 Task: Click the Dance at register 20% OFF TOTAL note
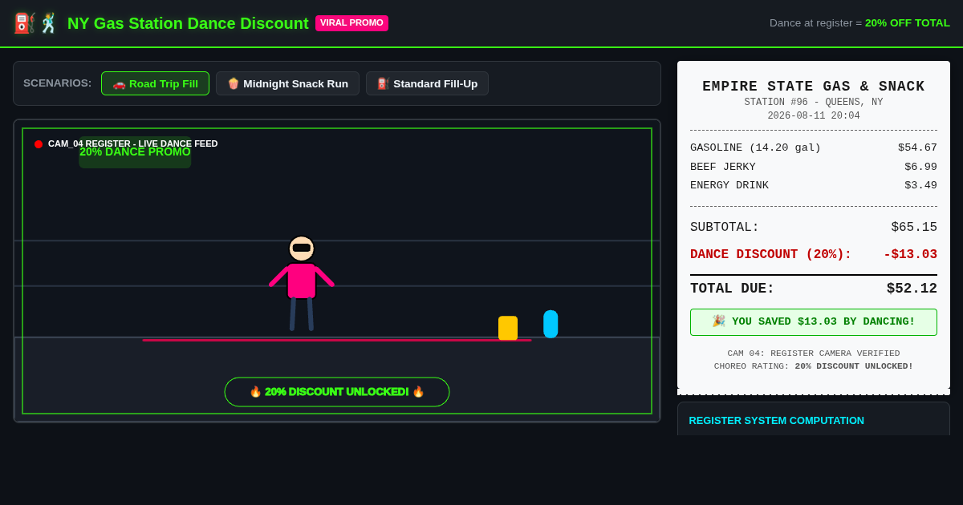pyautogui.click(x=859, y=23)
